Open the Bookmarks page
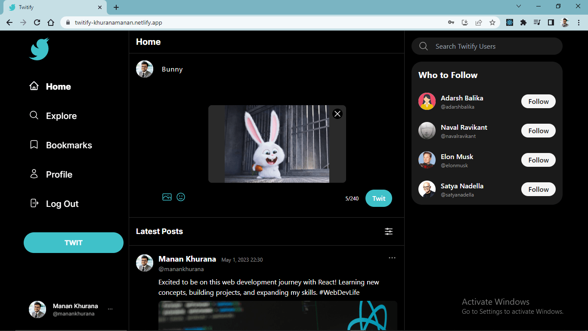This screenshot has width=588, height=331. [x=61, y=145]
